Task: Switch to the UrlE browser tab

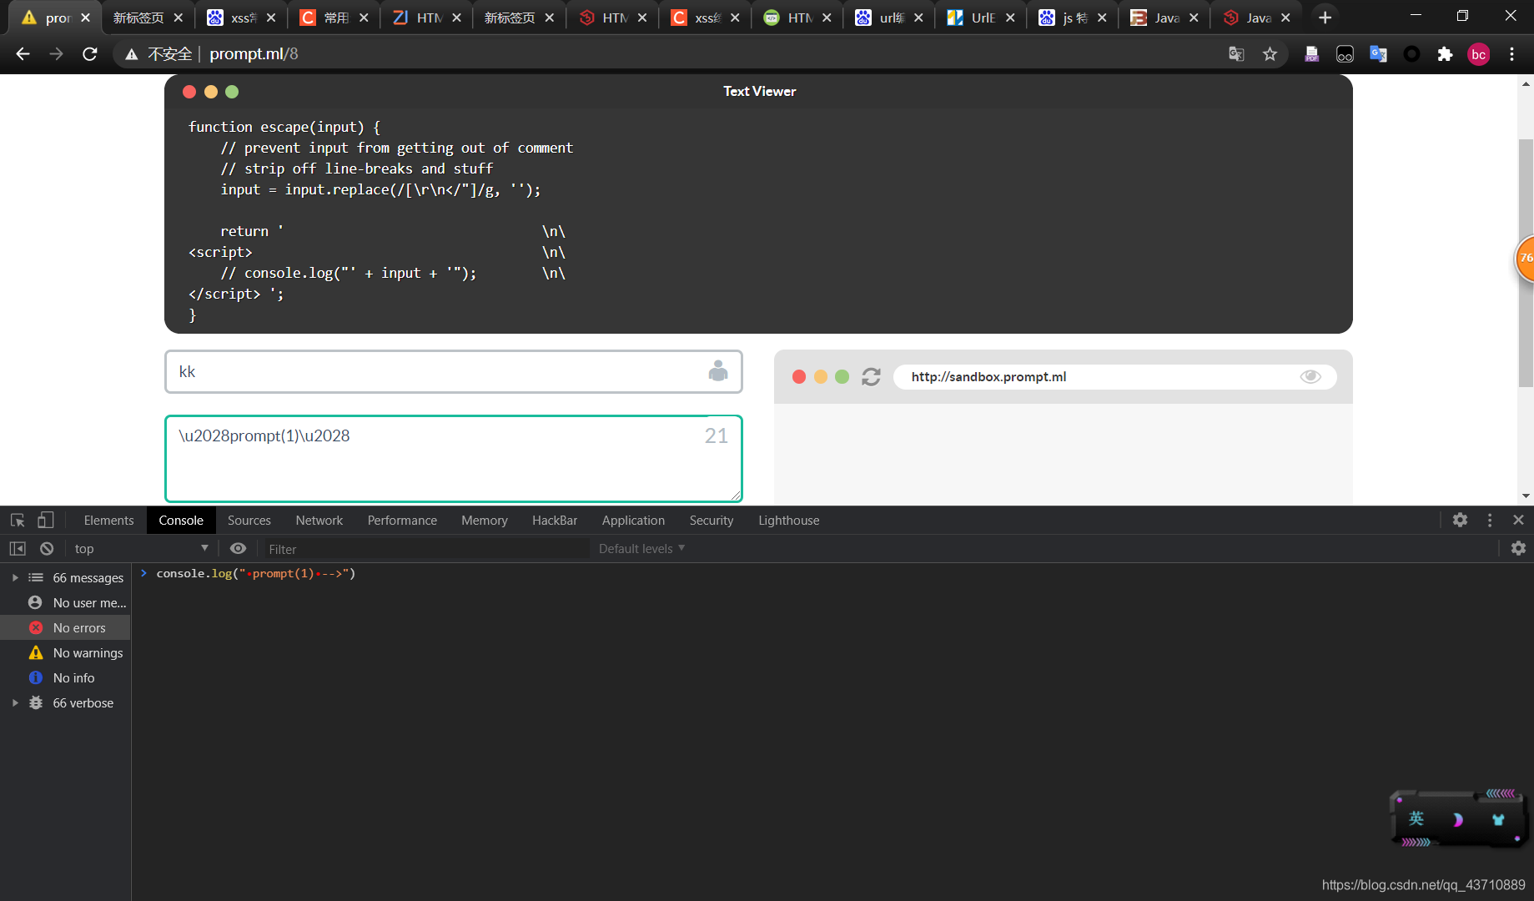Action: (x=981, y=18)
